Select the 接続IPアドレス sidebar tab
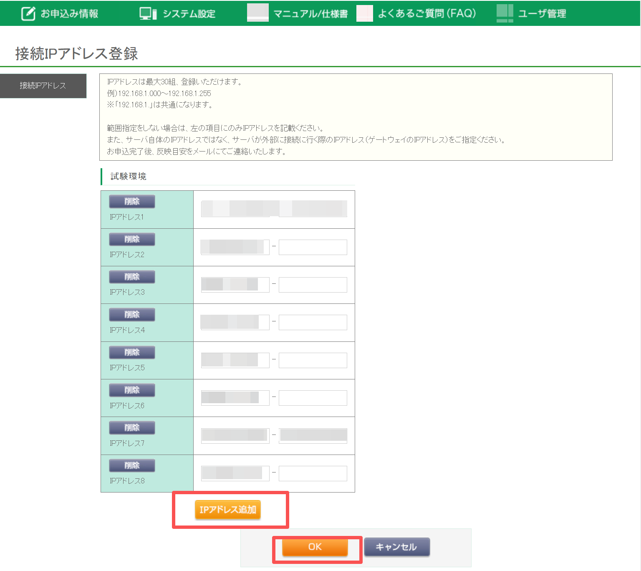Screen dimensions: 641x571 tap(43, 86)
